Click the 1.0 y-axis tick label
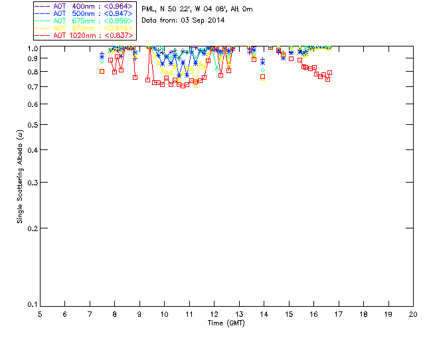 (x=33, y=48)
